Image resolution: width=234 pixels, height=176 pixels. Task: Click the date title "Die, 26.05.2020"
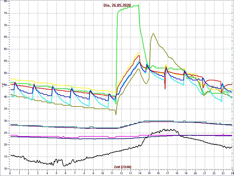tap(117, 6)
